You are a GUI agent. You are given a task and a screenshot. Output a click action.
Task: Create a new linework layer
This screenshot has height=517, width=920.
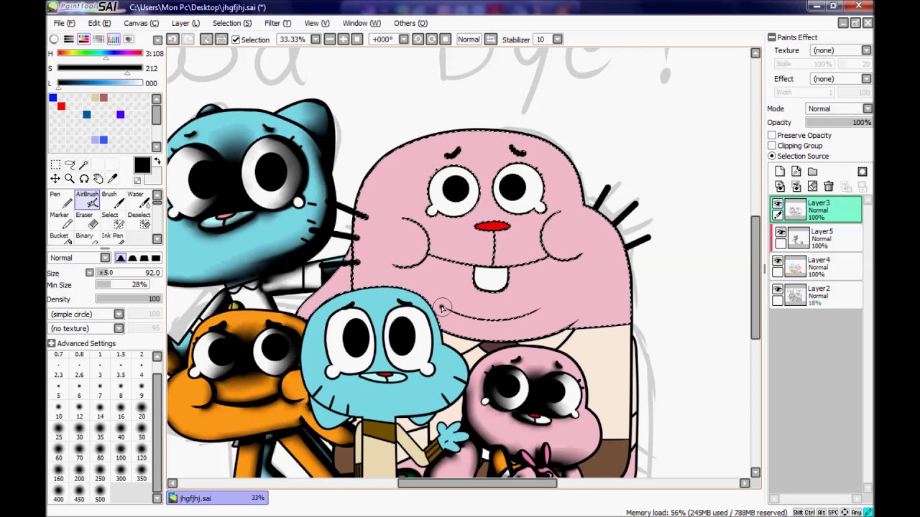[x=796, y=172]
